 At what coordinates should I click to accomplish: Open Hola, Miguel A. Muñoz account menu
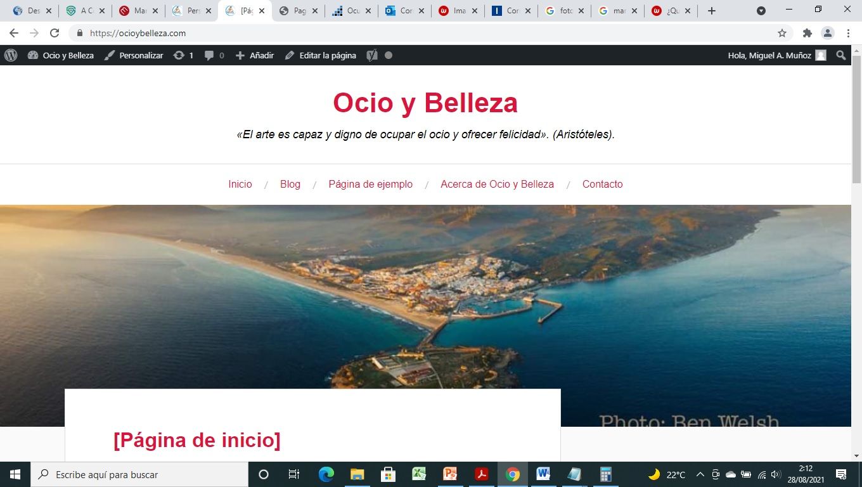777,55
